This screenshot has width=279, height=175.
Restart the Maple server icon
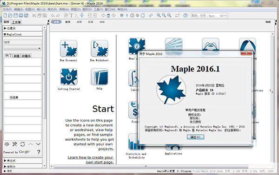pyautogui.click(x=143, y=15)
